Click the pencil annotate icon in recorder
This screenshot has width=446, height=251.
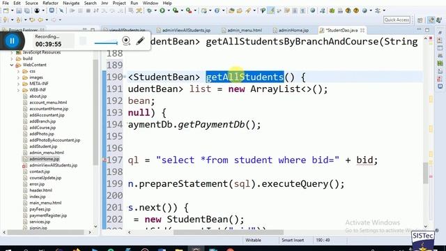point(140,40)
